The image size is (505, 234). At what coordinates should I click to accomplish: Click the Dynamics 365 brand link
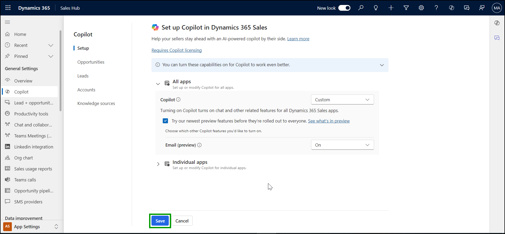(34, 8)
